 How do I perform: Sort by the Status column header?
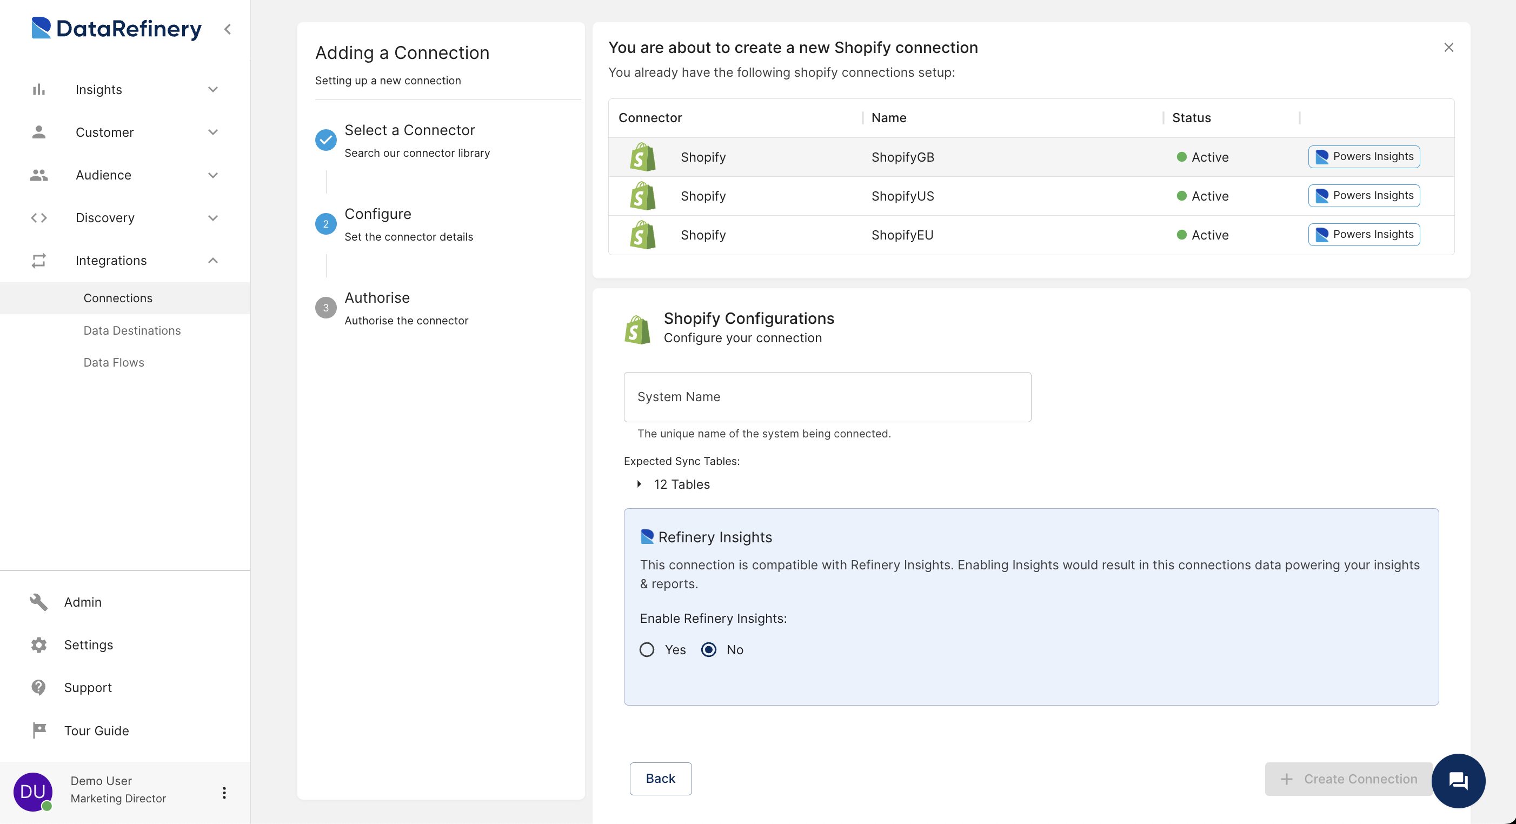(1191, 118)
